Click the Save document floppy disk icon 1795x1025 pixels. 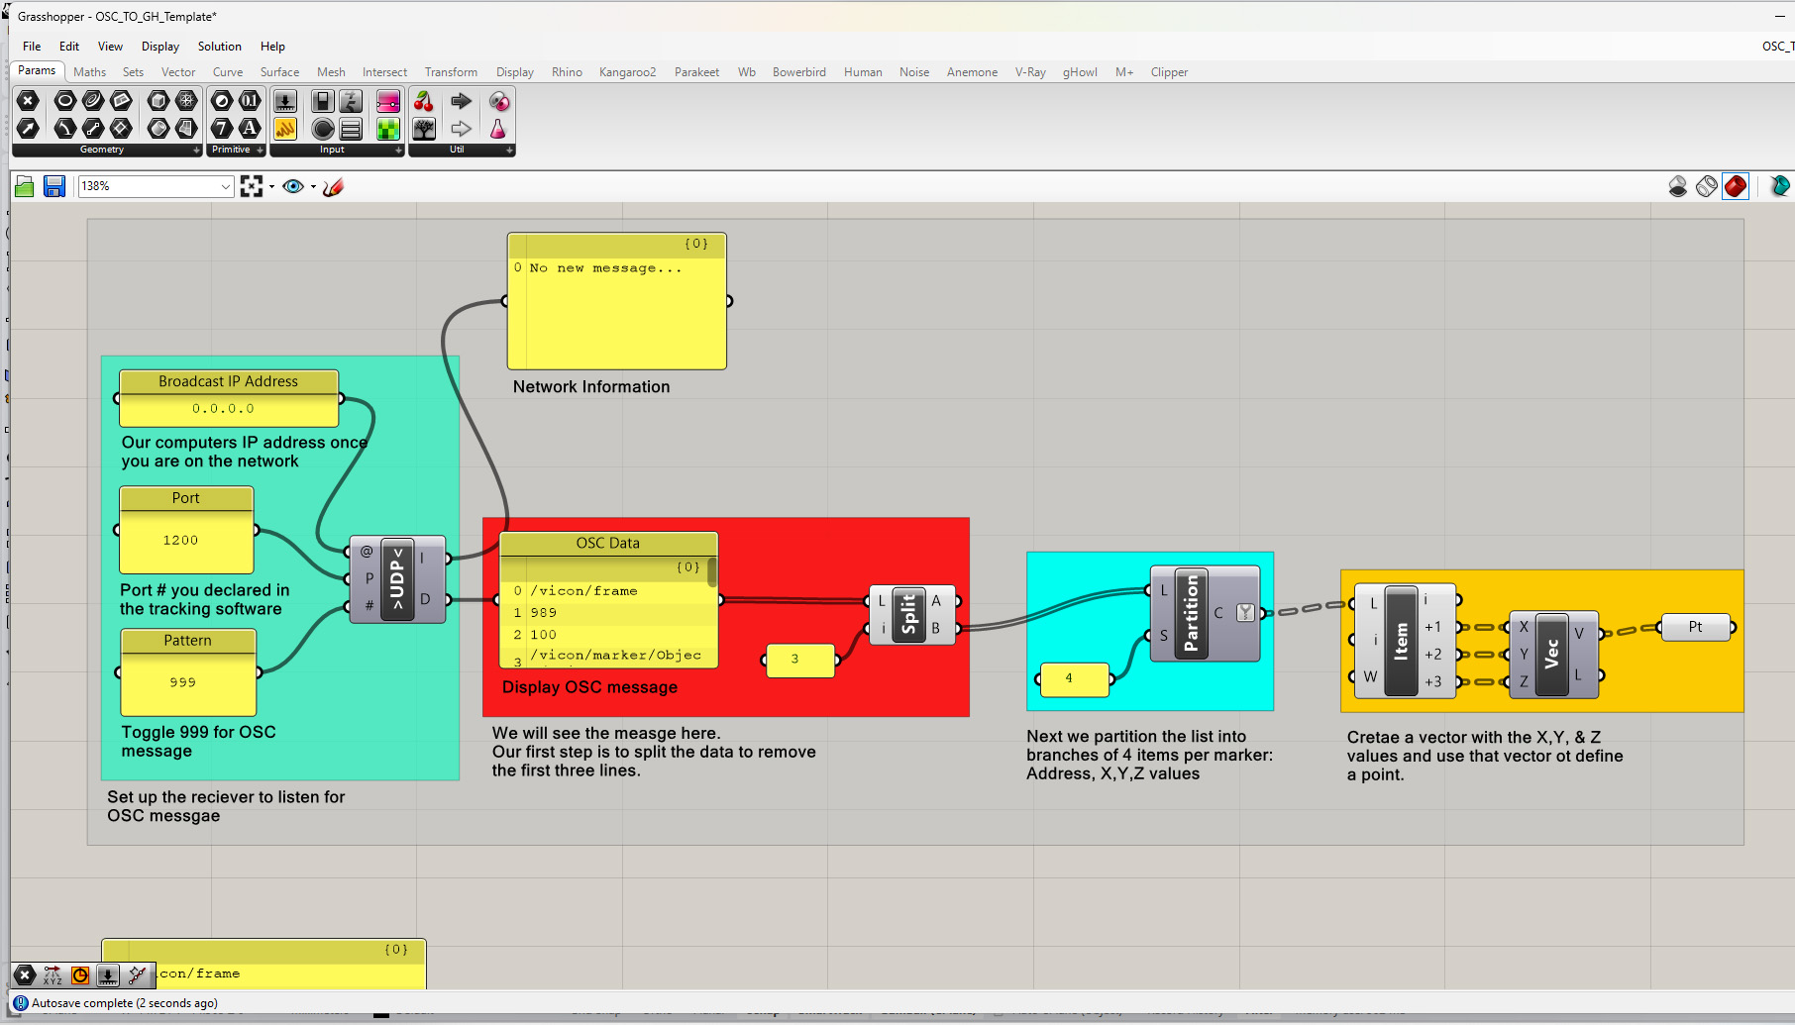[x=54, y=186]
